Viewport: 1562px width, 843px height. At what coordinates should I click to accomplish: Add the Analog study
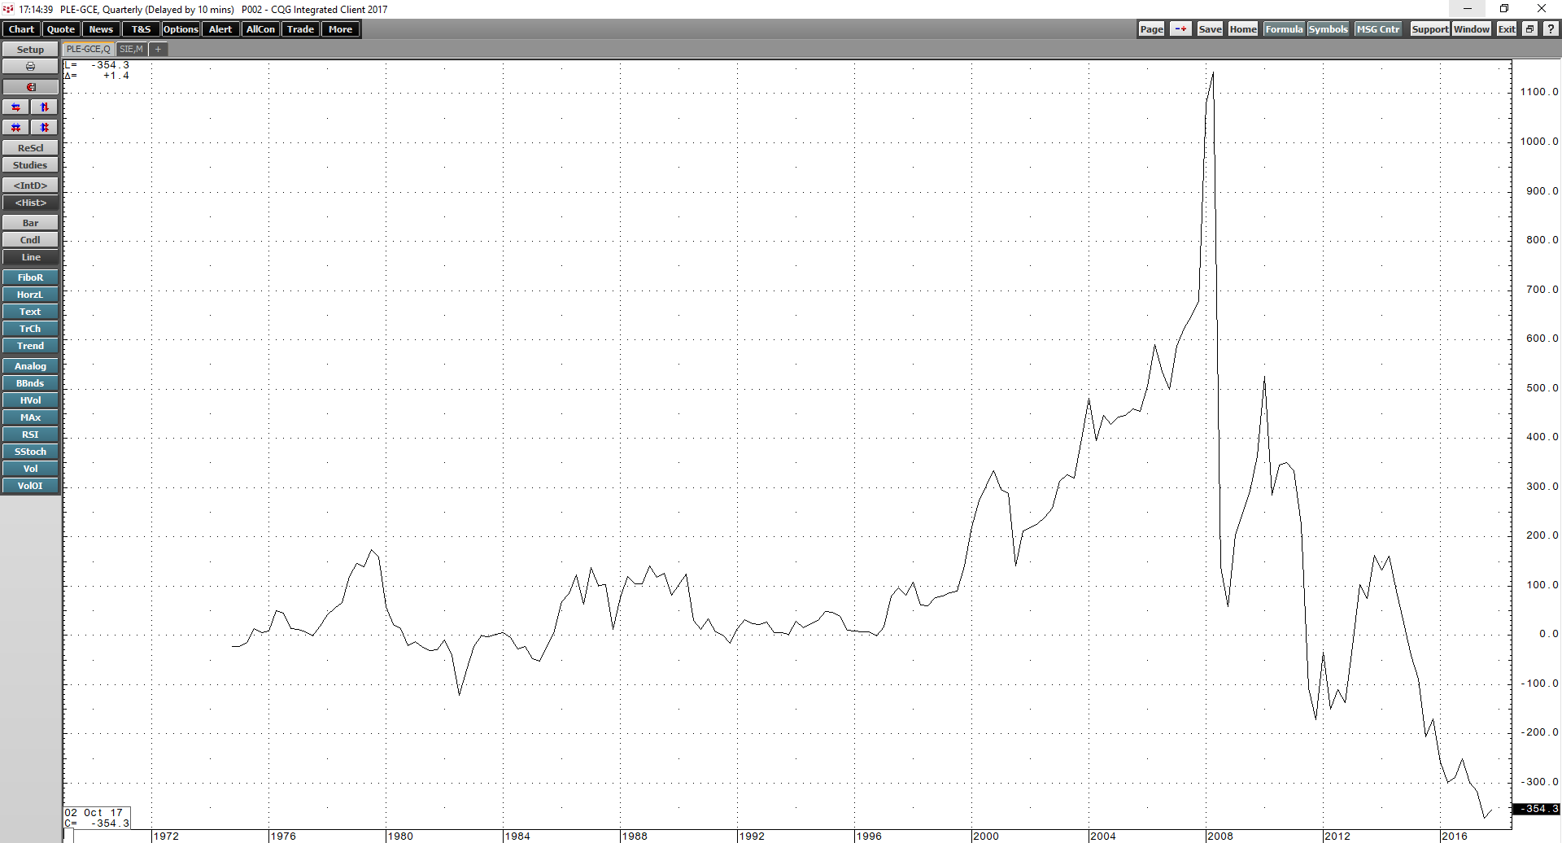click(x=30, y=366)
